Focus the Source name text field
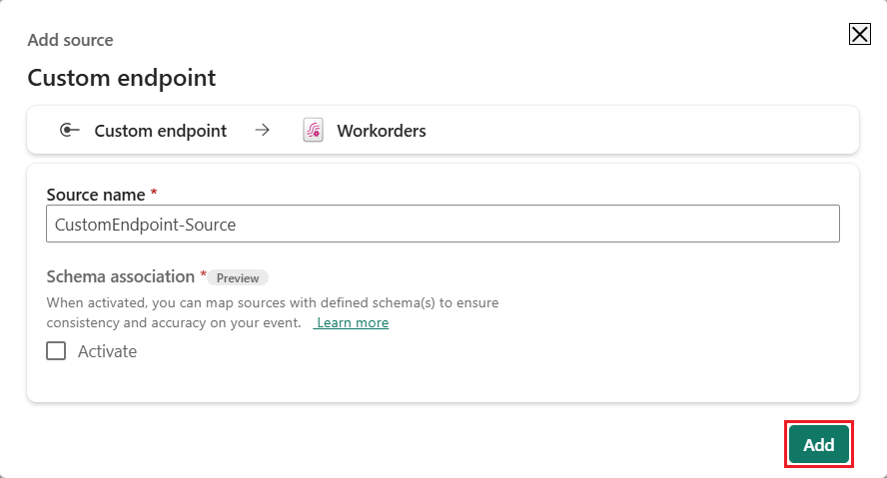The image size is (887, 478). (443, 225)
